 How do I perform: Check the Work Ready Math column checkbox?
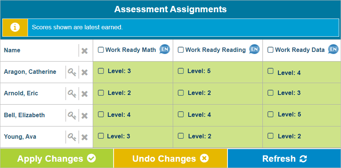point(101,50)
